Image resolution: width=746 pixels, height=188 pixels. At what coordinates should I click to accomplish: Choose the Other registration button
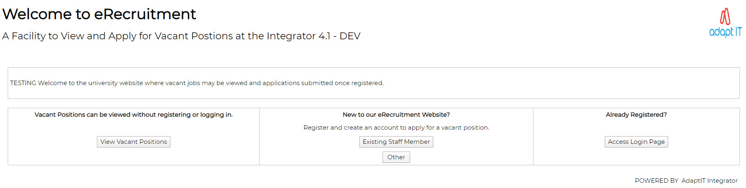[396, 157]
